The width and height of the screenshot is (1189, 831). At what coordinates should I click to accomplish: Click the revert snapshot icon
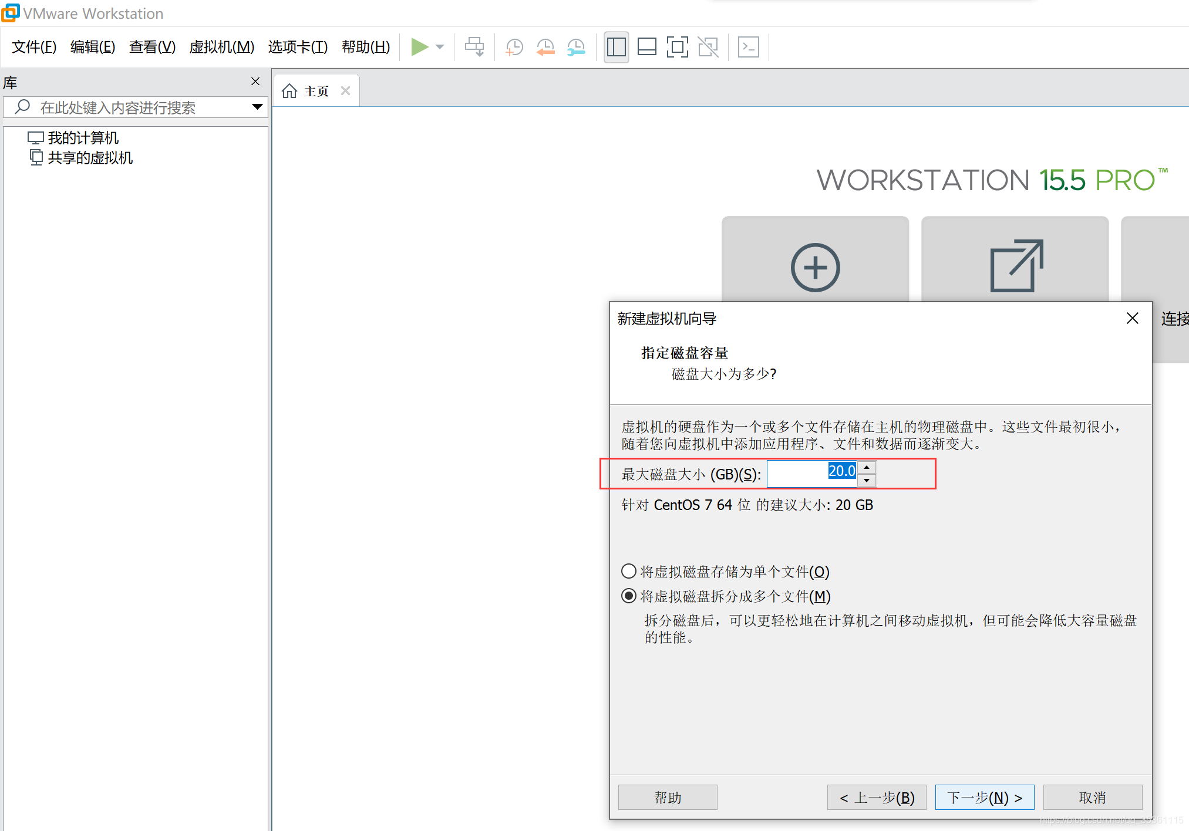(545, 47)
